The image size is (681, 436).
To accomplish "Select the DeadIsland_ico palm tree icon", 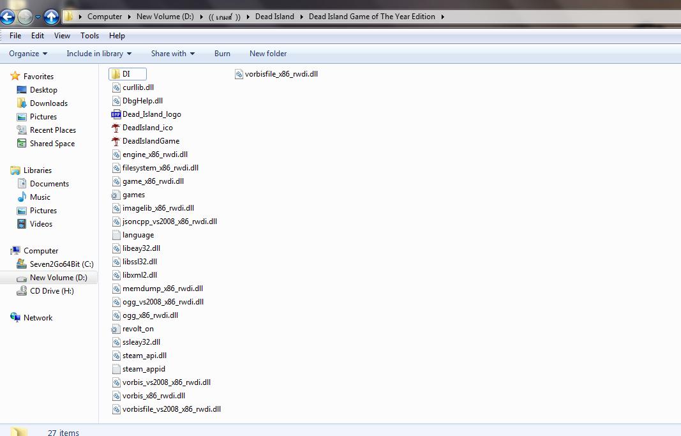I will pyautogui.click(x=116, y=128).
